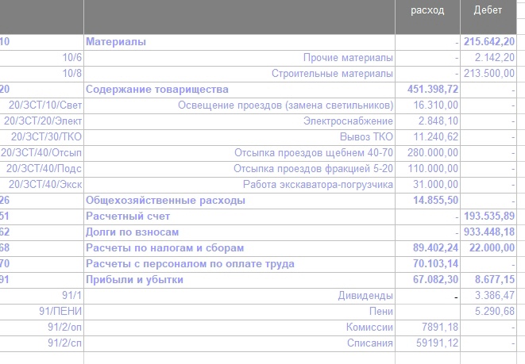Select Материалы debit value 215.642,20
The image size is (525, 364).
click(489, 42)
